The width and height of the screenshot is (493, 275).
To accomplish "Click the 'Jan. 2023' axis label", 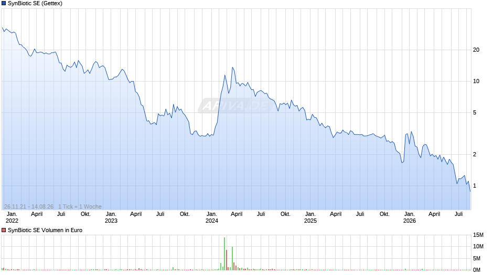I will tap(111, 217).
